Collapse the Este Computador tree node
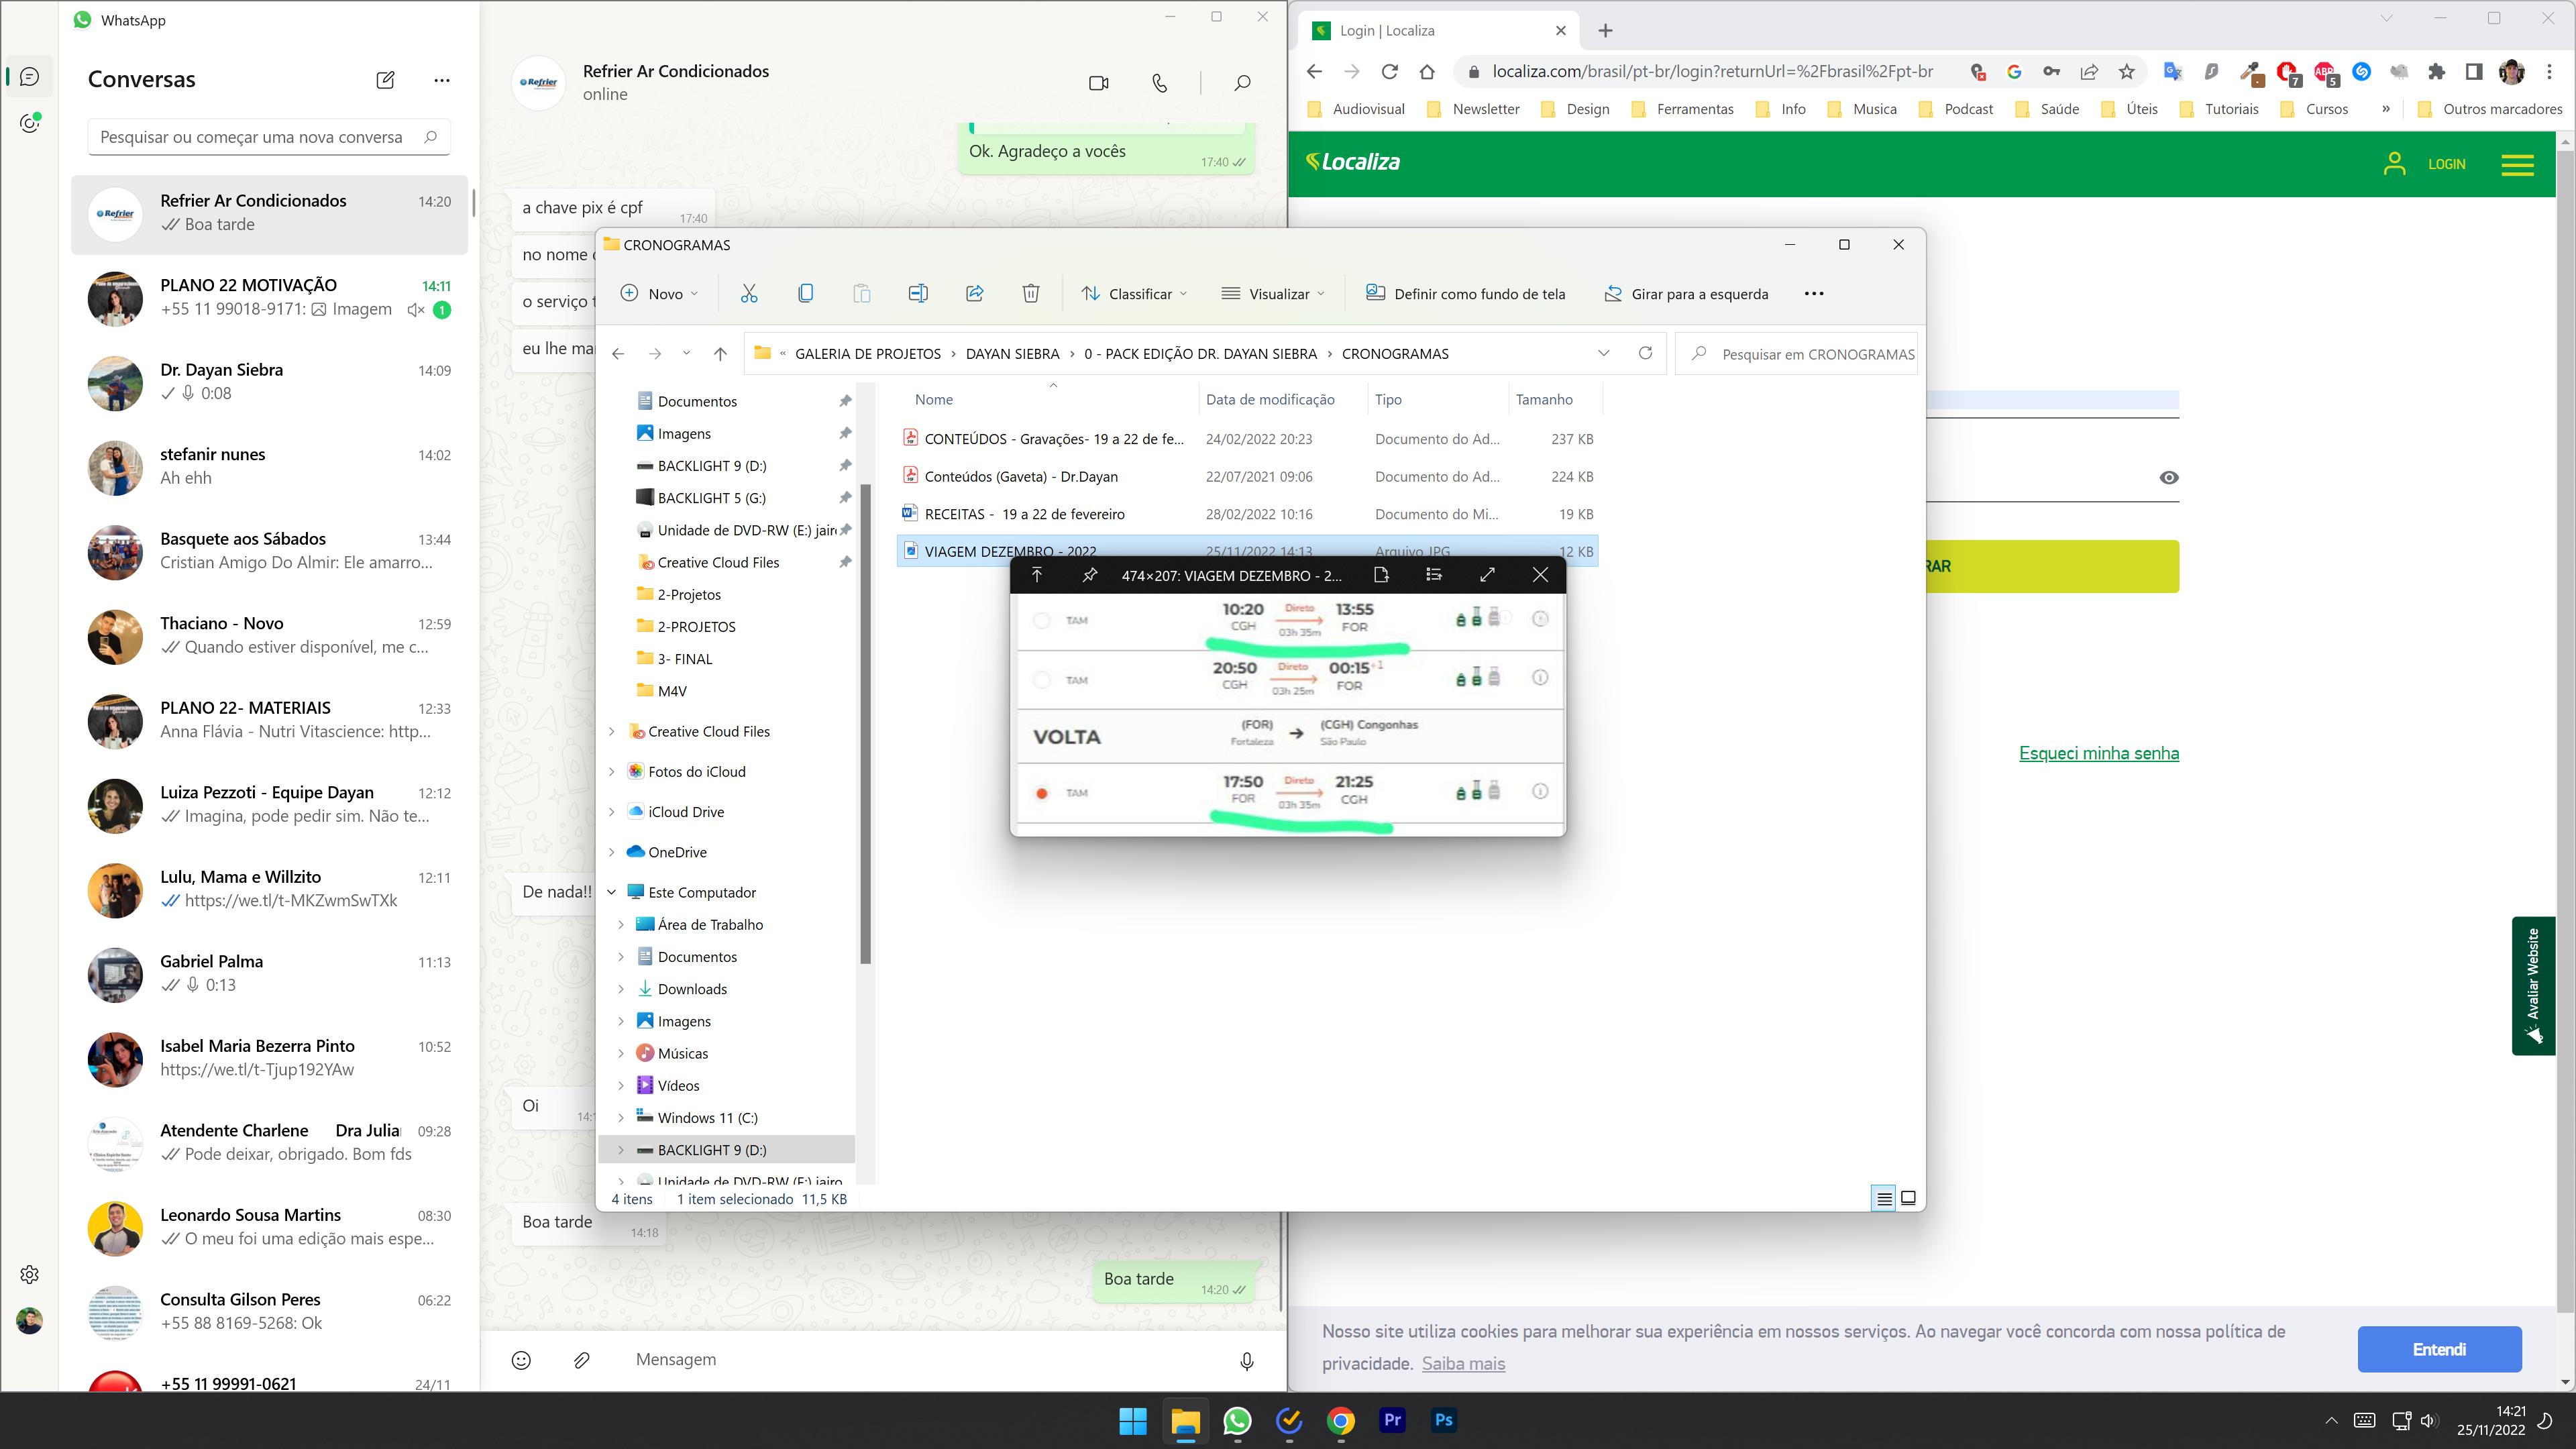The width and height of the screenshot is (2576, 1449). click(612, 892)
